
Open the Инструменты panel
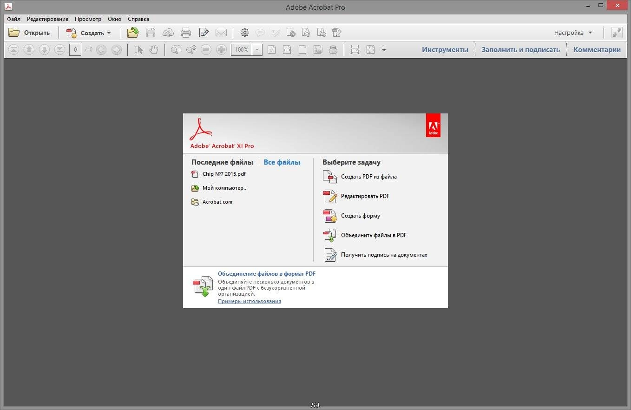[445, 49]
